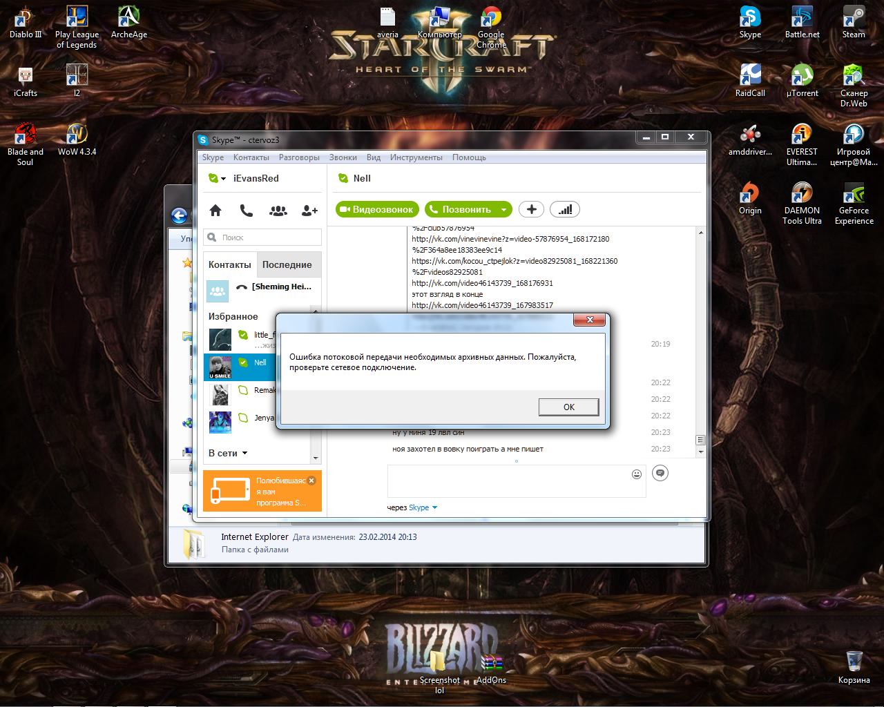The image size is (884, 707).
Task: Click the add contact icon in Skype
Action: (x=309, y=211)
